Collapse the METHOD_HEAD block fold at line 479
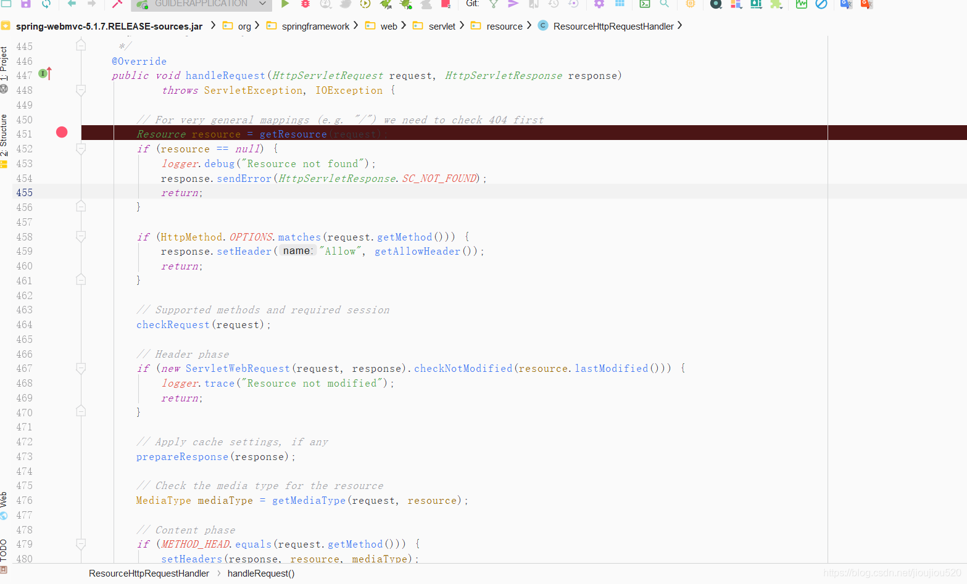This screenshot has height=584, width=967. [x=81, y=544]
